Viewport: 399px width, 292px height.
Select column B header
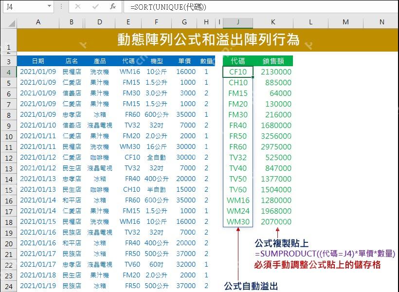72,22
